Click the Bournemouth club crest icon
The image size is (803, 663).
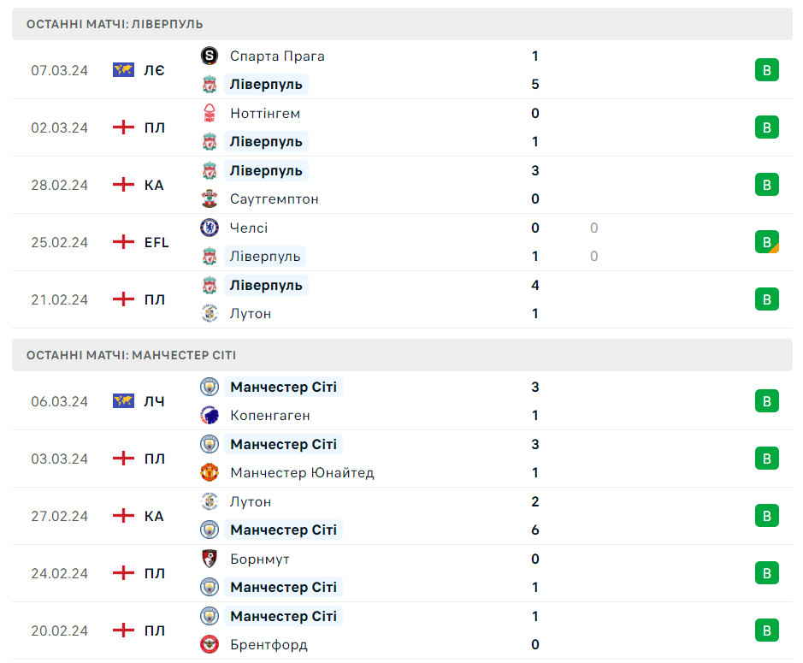click(x=209, y=559)
